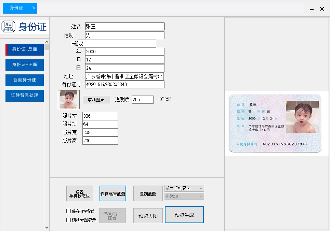The height and width of the screenshot is (231, 330).
Task: Select 身份证-反面 in the sidebar
Action: tap(24, 49)
